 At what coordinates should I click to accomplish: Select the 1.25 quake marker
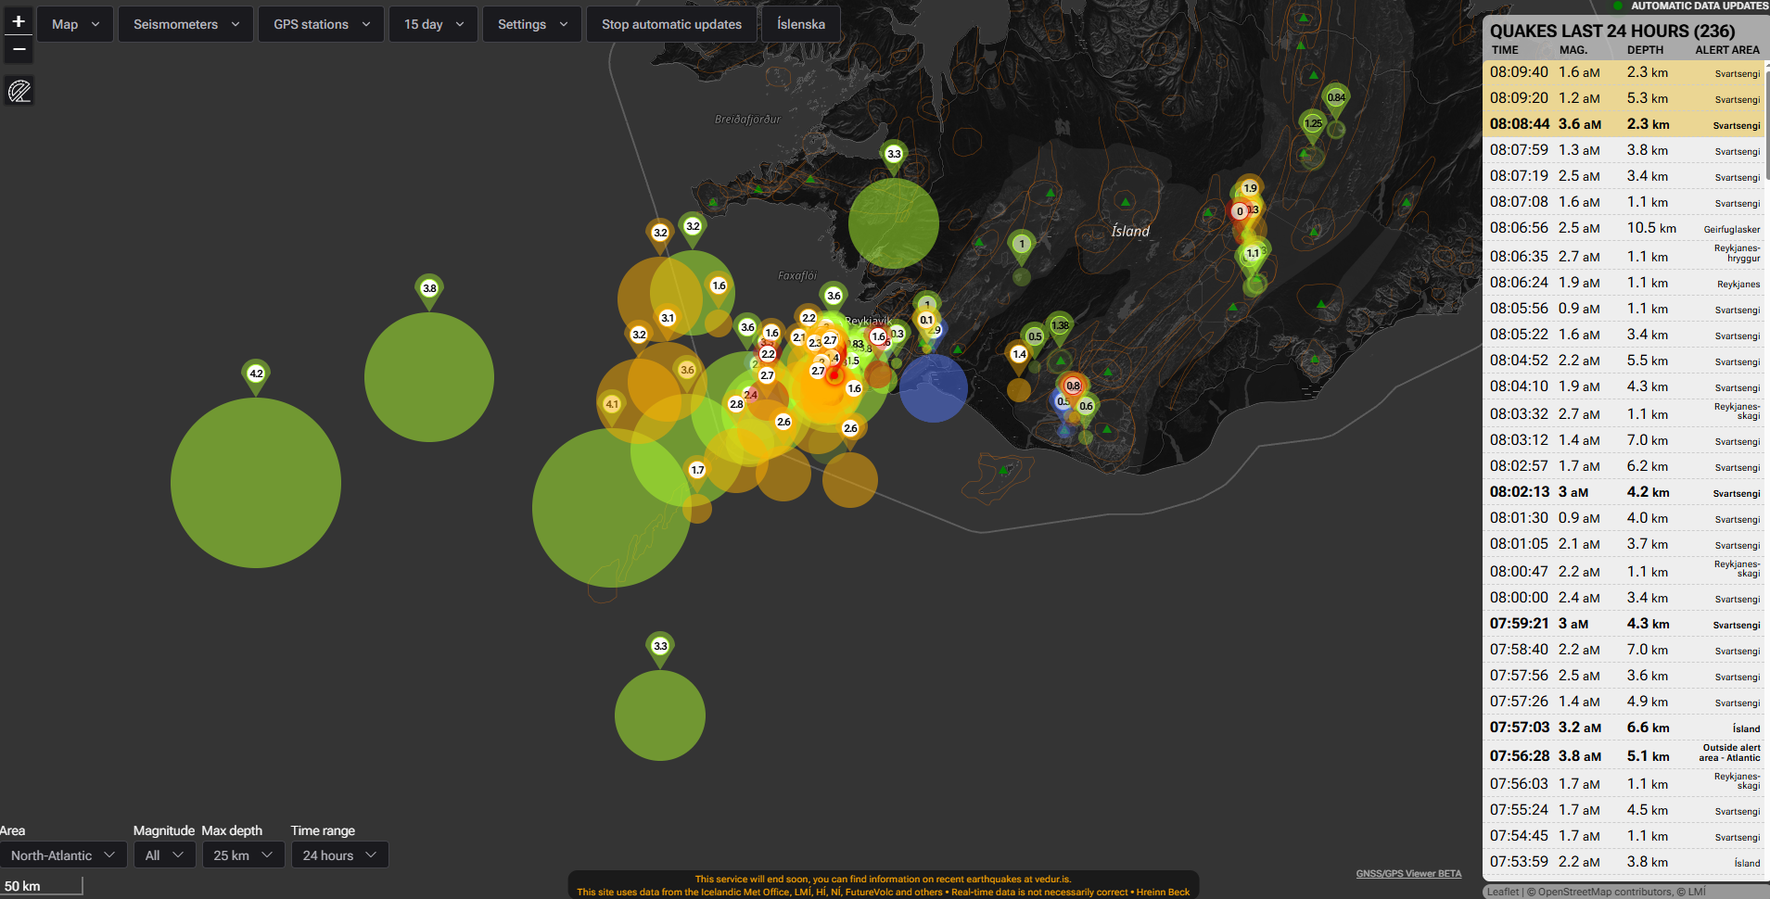click(x=1312, y=125)
